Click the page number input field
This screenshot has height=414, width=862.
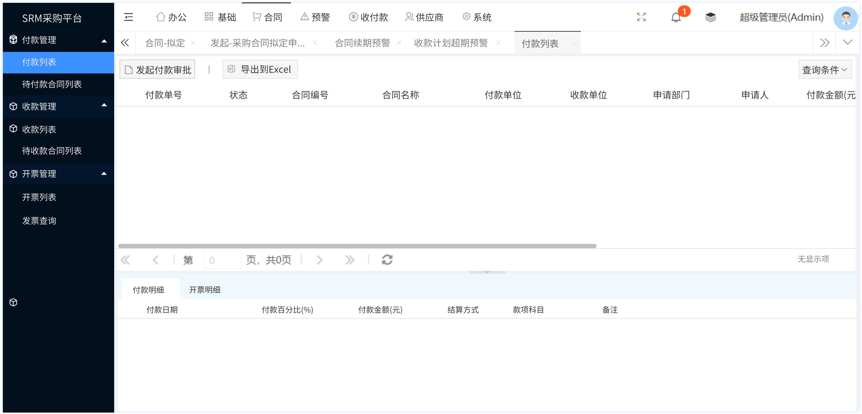coord(222,260)
